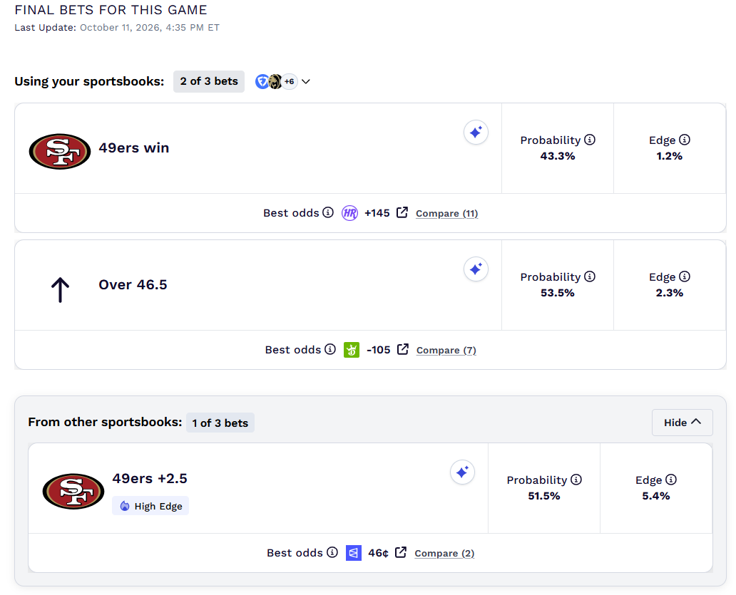Open Edge info icon for Over 46.5
Viewport: 736px width, 595px height.
685,276
